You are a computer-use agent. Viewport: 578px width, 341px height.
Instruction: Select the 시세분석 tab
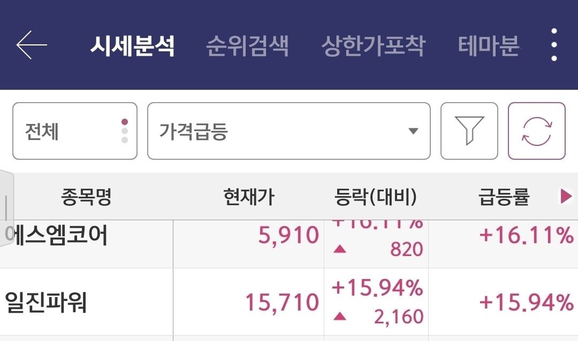point(132,46)
